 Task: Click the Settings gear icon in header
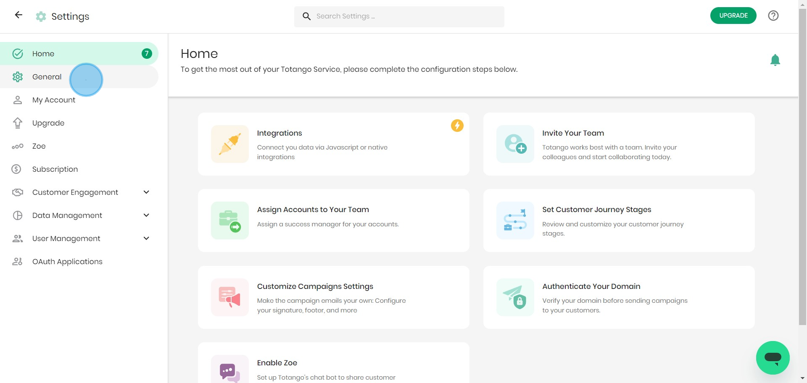coord(41,16)
